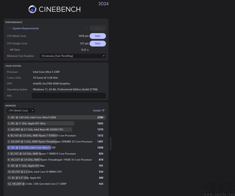Select highlighted row Intel Core Ultra 5 230F
Image resolution: width=235 pixels, height=196 pixels.
[56, 147]
